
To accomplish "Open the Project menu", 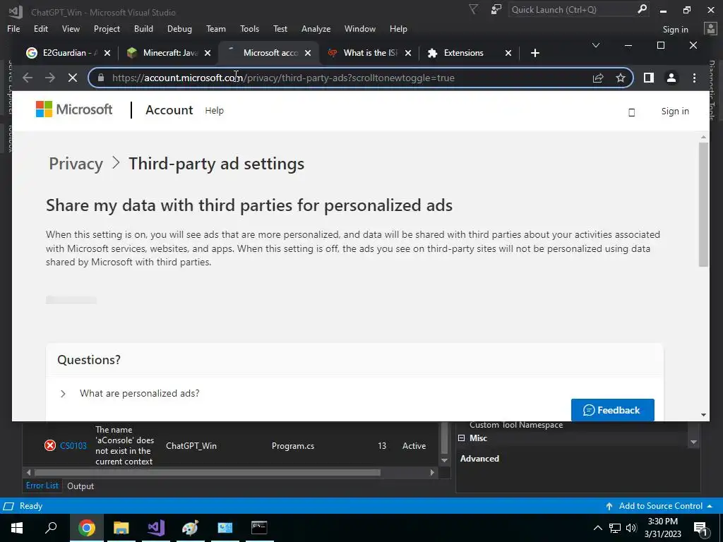I will point(107,28).
